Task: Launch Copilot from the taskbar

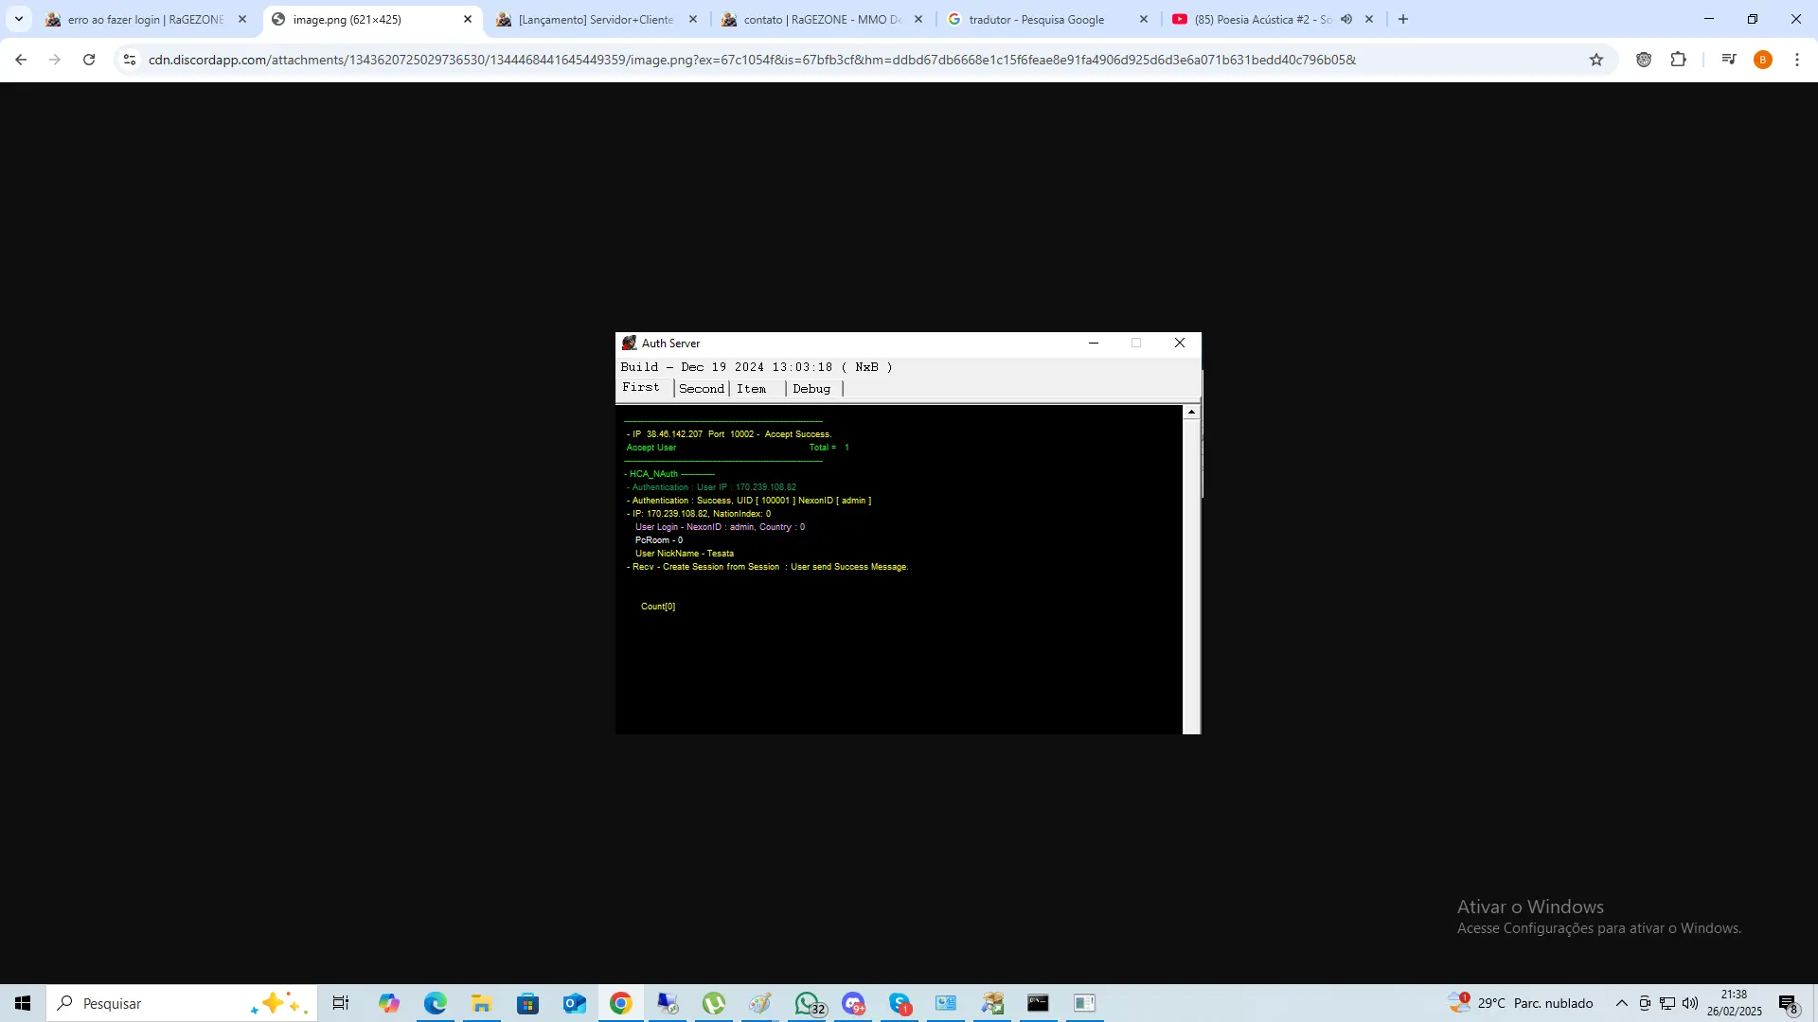Action: 388,1003
